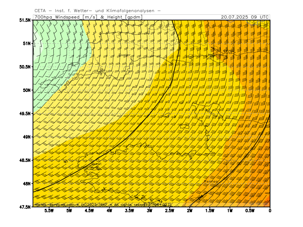
Task: Click the 4.5W longitude axis label
Action: tap(89, 211)
